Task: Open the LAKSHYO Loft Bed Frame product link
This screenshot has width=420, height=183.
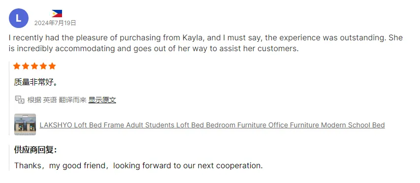Action: 212,125
